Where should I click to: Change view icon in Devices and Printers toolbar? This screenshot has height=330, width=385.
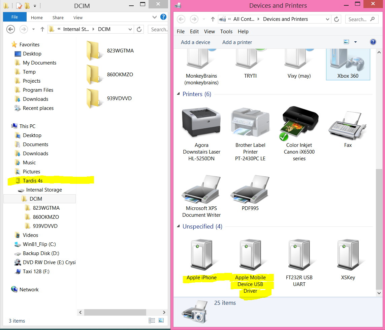coord(346,42)
